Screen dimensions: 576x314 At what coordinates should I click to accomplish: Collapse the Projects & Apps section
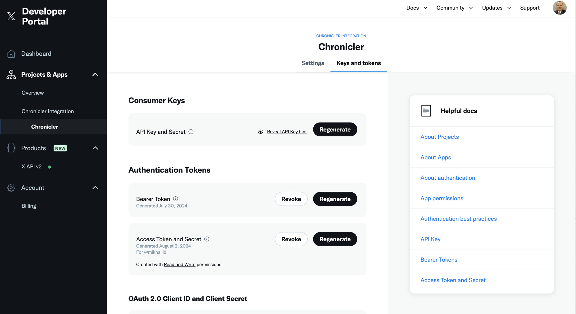pyautogui.click(x=95, y=74)
